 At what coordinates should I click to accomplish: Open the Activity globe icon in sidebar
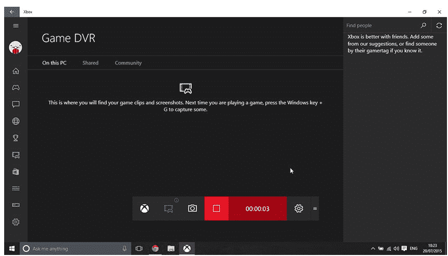pos(16,121)
